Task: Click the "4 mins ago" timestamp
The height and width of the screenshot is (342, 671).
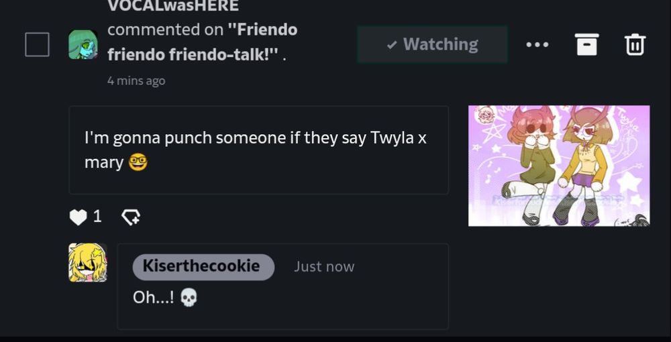Action: pyautogui.click(x=136, y=80)
